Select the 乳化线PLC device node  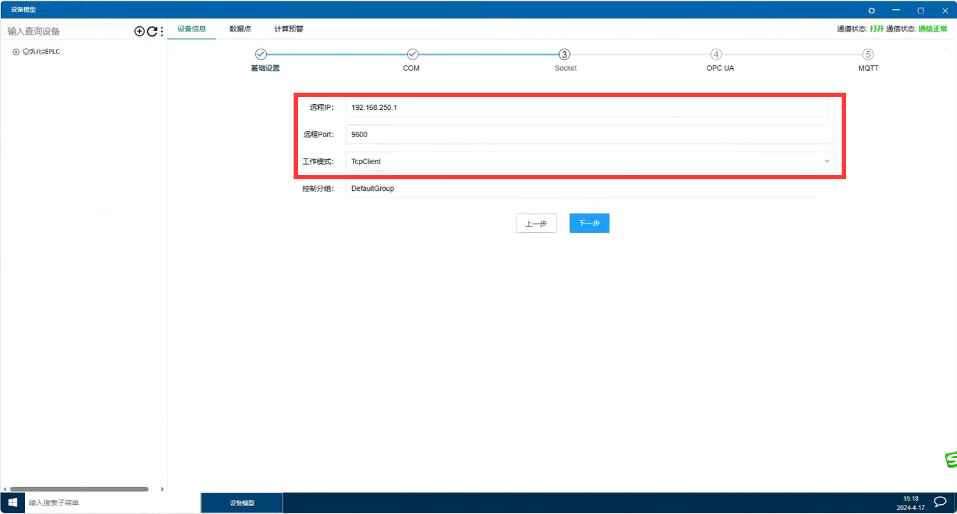pos(42,52)
